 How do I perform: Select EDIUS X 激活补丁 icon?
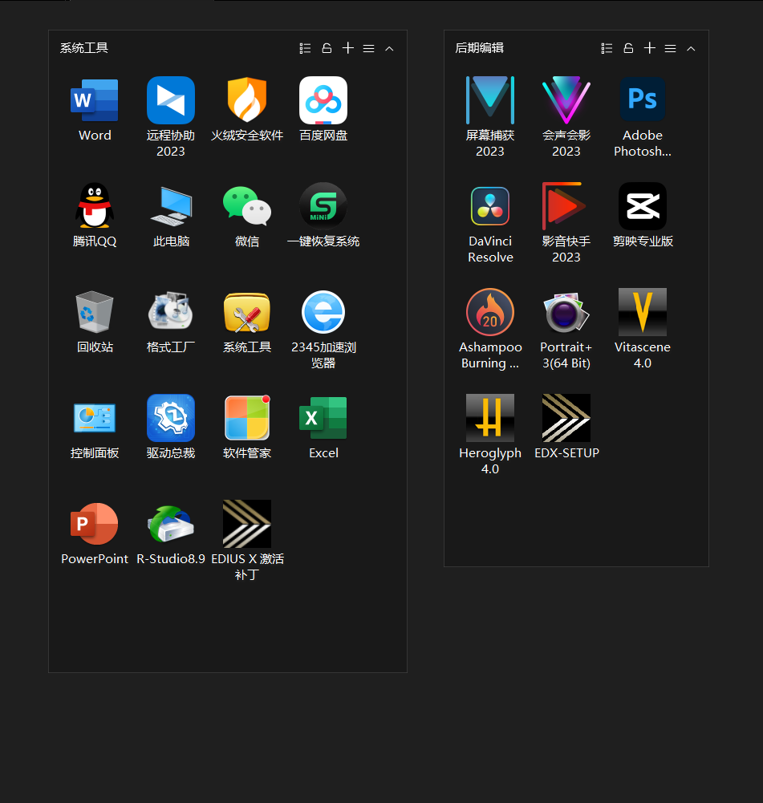tap(247, 524)
